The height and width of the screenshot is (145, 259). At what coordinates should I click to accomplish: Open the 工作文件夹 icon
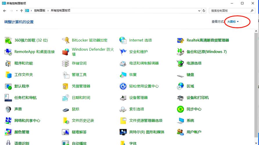tap(8, 75)
